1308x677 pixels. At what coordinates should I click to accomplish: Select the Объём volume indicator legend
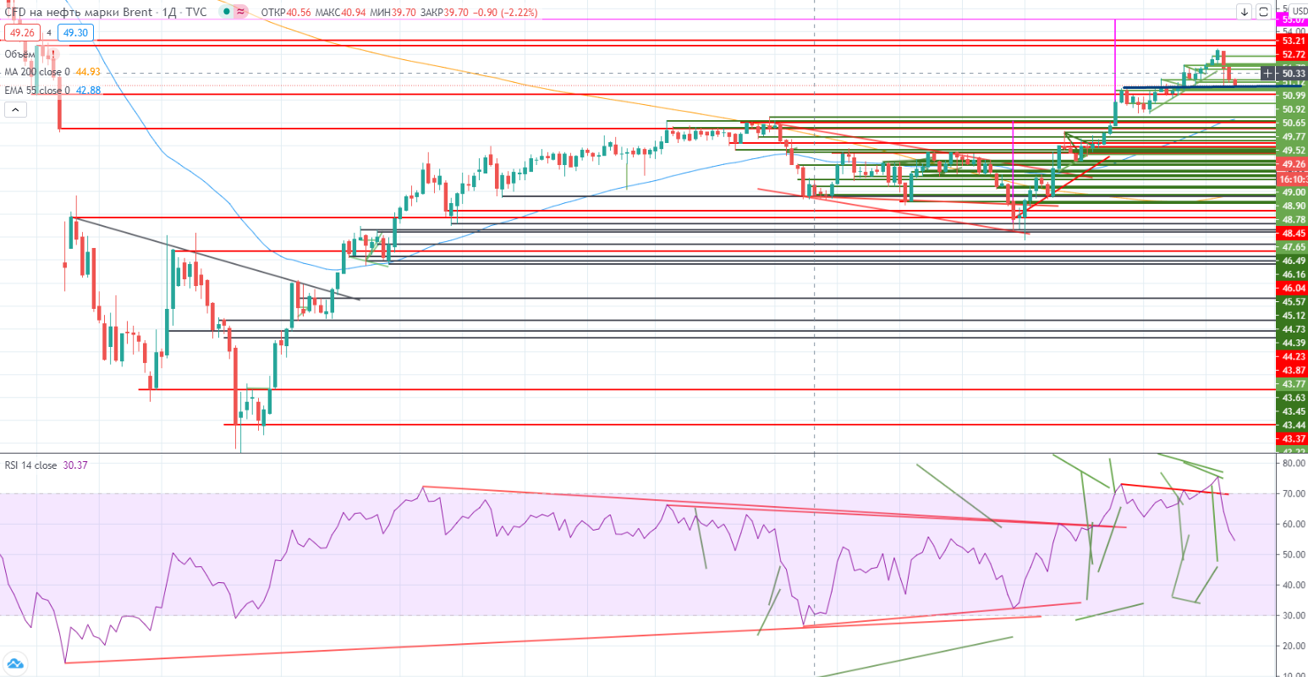pos(19,53)
